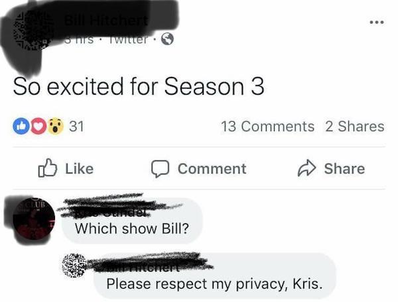
Task: Open the three-dot post options menu
Action: click(377, 23)
